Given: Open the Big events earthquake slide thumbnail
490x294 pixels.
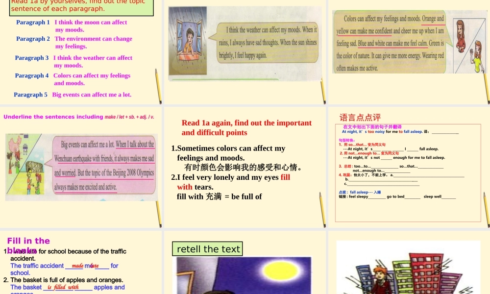Looking at the screenshot, I should pos(81,168).
